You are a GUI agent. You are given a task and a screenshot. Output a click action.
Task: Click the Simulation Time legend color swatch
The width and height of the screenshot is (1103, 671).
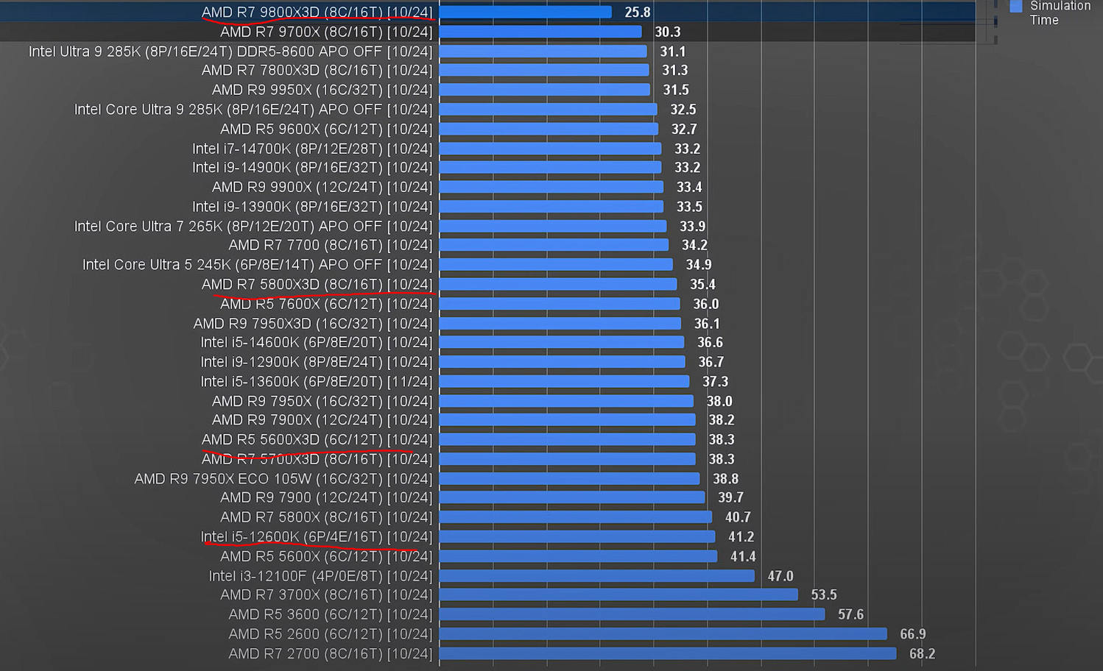[x=1015, y=6]
